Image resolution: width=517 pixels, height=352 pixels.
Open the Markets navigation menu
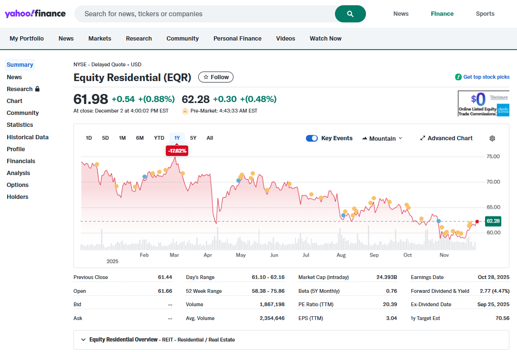(x=100, y=39)
